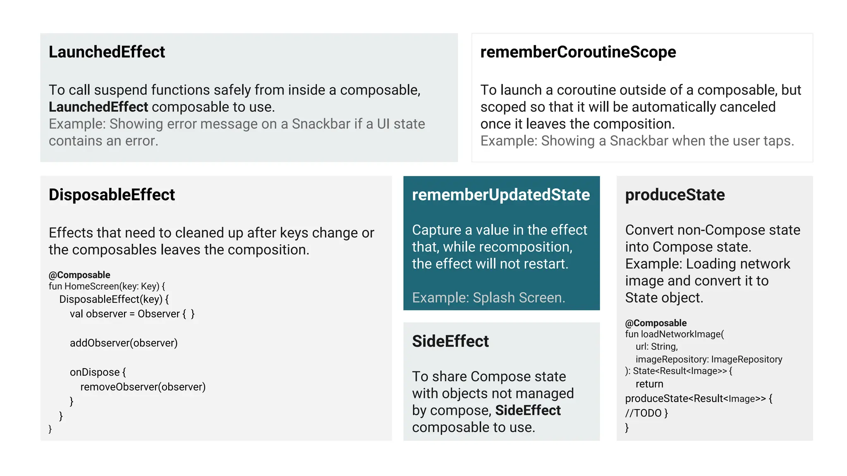Select the SideEffect card heading
Screen dimensions: 847x476
450,341
